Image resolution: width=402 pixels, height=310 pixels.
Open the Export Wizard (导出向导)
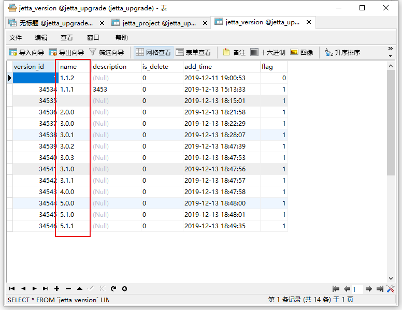click(66, 52)
